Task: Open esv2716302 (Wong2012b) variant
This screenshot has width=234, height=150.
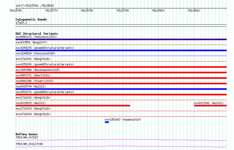Action: [33, 97]
